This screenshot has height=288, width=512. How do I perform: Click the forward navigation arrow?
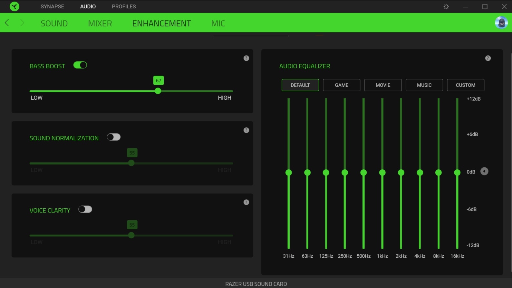click(x=22, y=23)
